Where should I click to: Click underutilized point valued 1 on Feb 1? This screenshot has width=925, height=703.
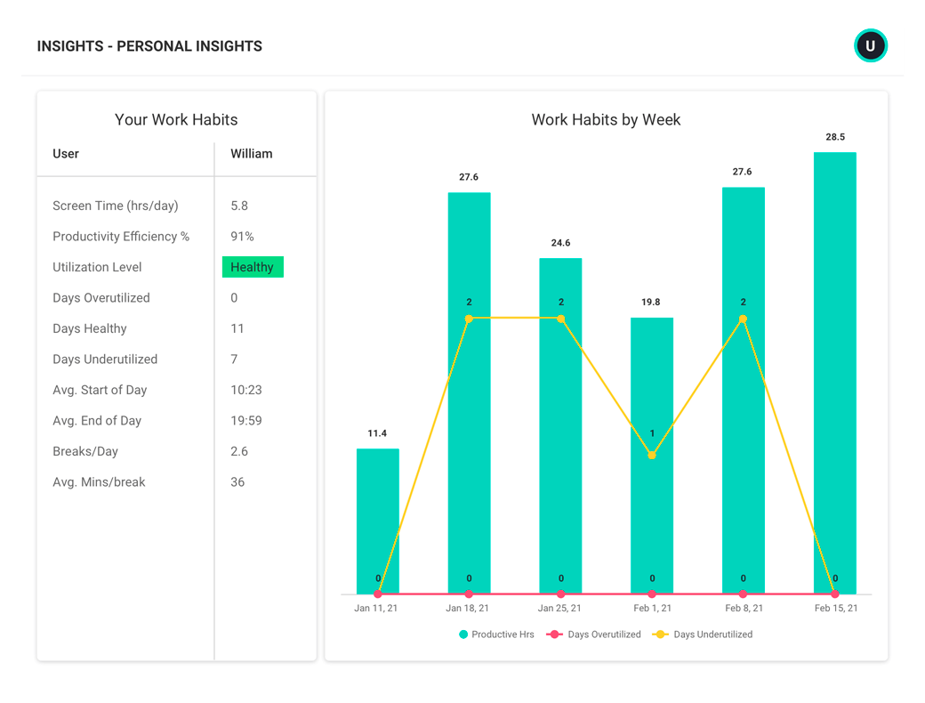pyautogui.click(x=652, y=455)
